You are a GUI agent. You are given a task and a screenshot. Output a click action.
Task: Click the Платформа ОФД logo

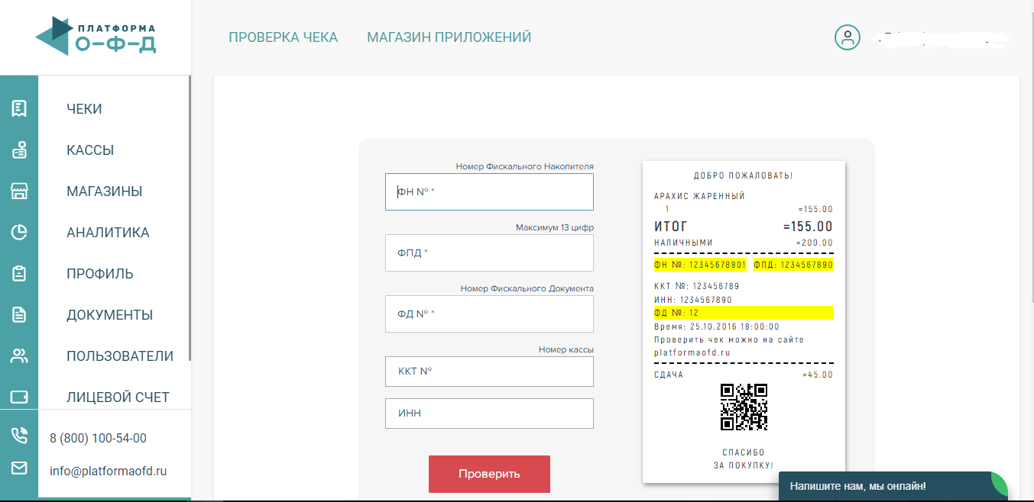96,37
